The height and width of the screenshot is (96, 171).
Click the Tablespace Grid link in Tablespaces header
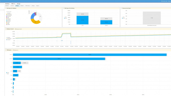[x=16, y=50]
